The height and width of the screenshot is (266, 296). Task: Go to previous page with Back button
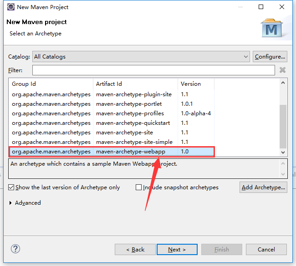pos(135,250)
